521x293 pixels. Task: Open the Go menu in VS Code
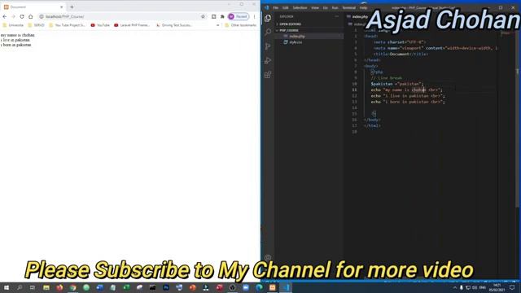[x=326, y=7]
